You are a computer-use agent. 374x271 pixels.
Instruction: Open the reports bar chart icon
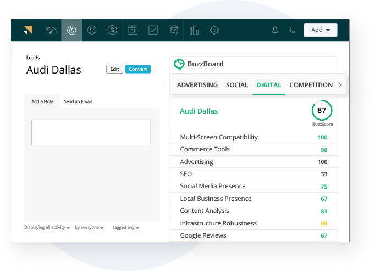(194, 30)
